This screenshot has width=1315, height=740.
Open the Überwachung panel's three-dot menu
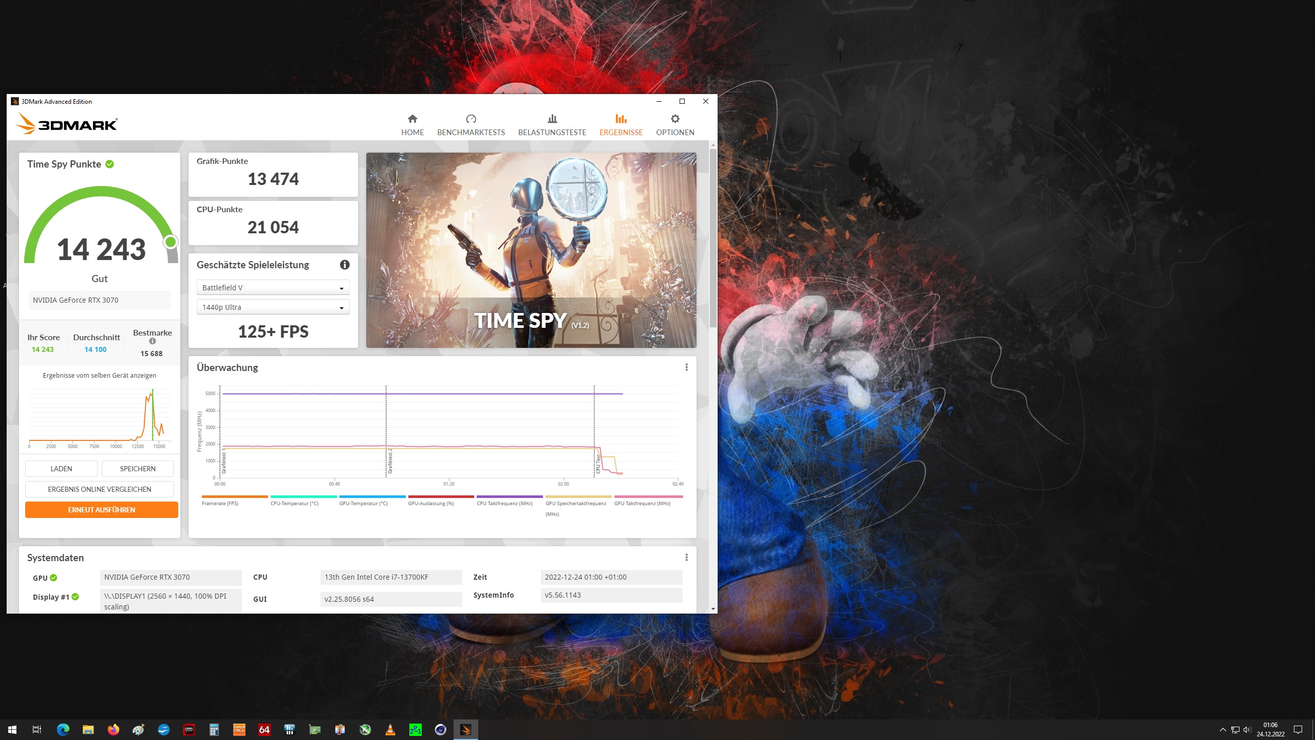pyautogui.click(x=686, y=367)
